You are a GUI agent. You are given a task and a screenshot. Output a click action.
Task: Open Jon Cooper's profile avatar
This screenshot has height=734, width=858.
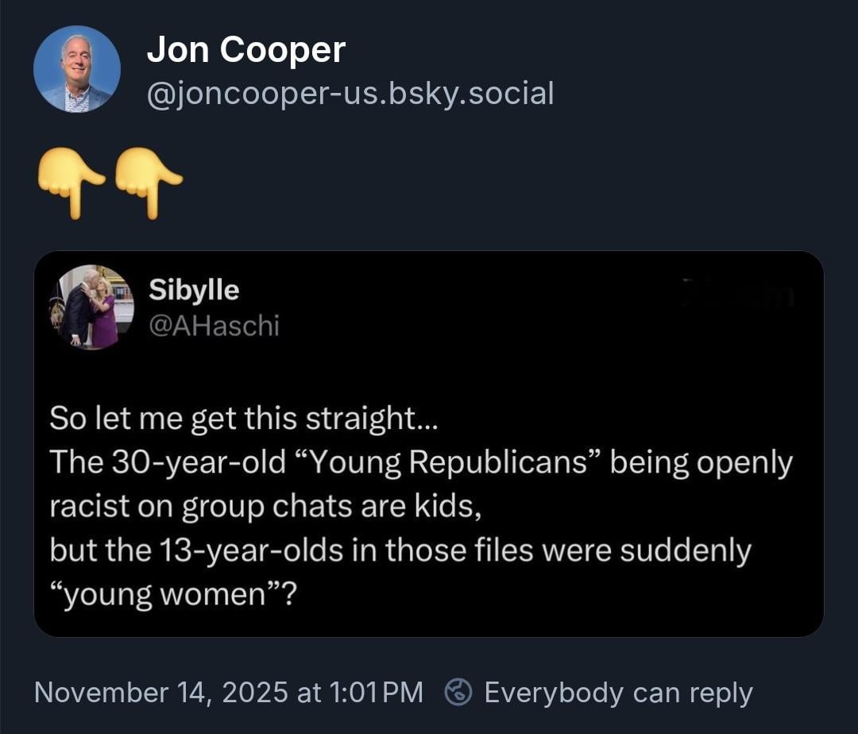77,69
